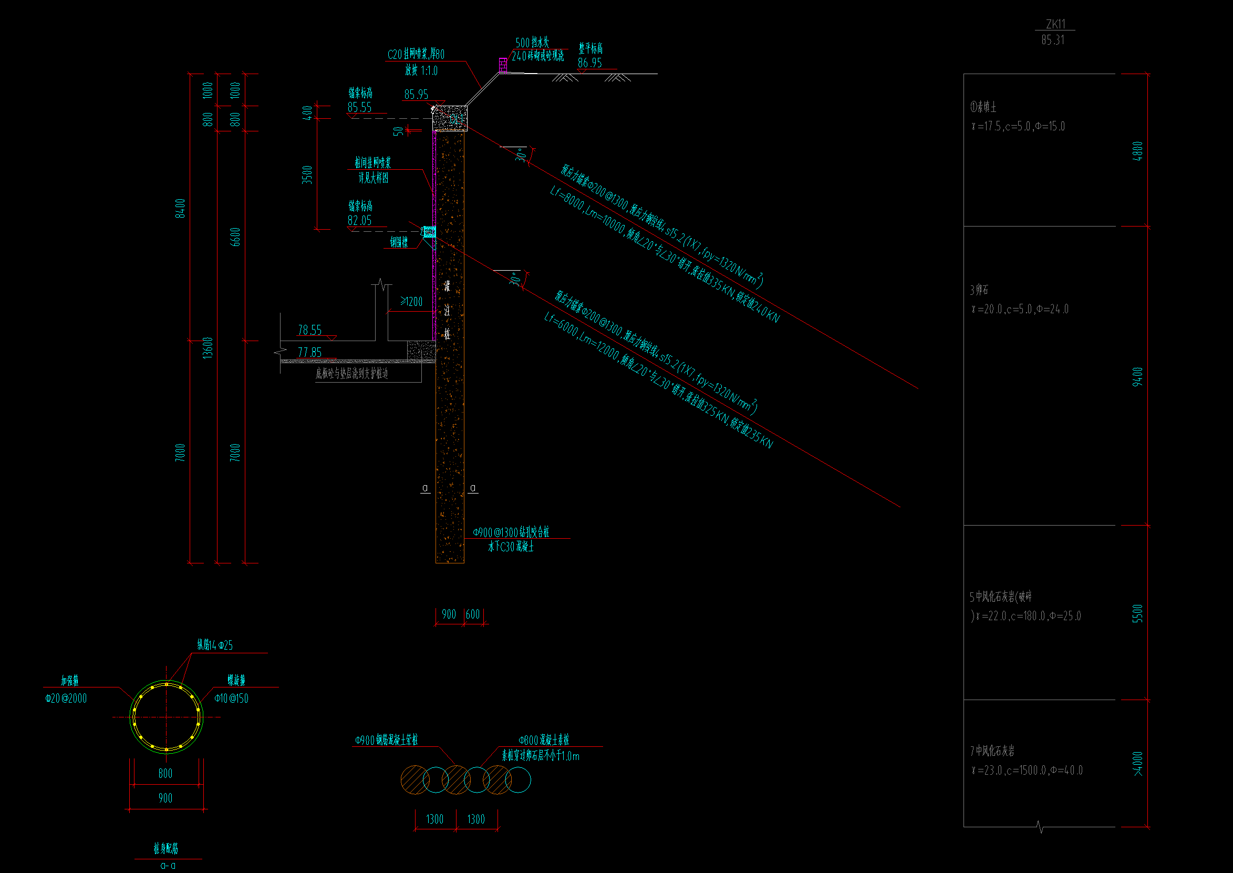Click the anchor elevation value "82.05"
The width and height of the screenshot is (1233, 873).
359,220
